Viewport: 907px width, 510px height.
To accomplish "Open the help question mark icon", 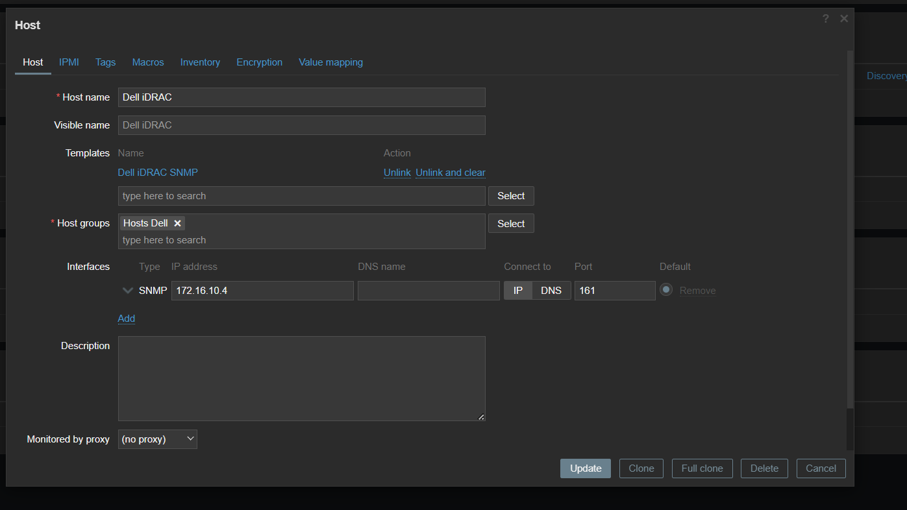I will click(825, 19).
